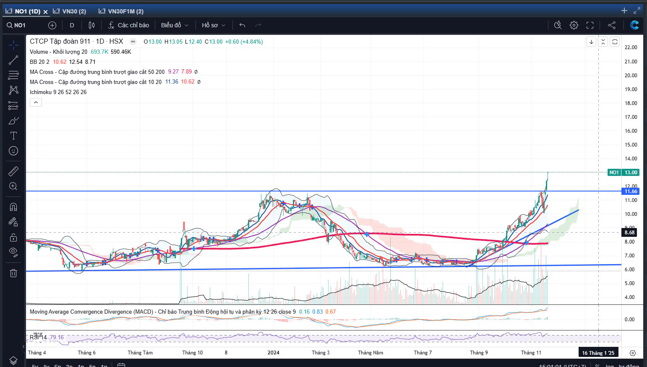
Task: Collapse the pane with double-arrow button
Action: [603, 42]
